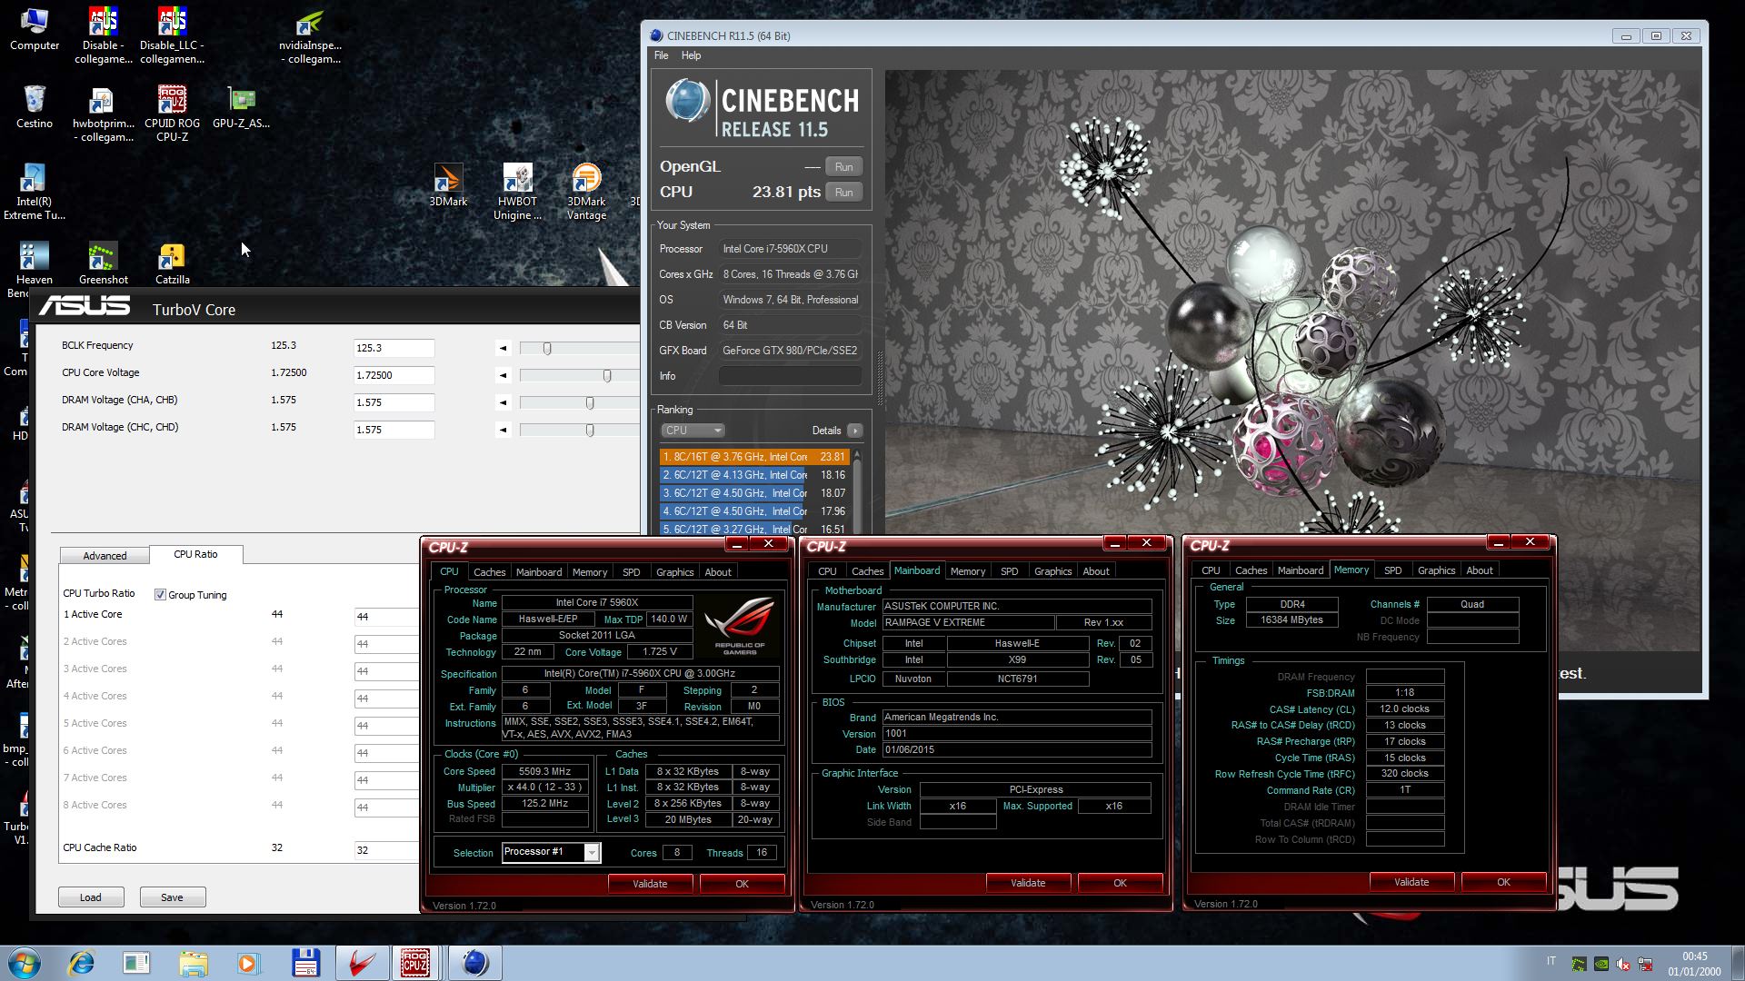The height and width of the screenshot is (981, 1745).
Task: Launch 3DMark Vantage desktop shortcut
Action: [x=586, y=192]
